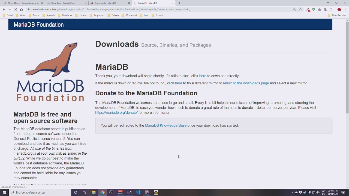Close the Downloads - MariaDB tab
The height and width of the screenshot is (196, 349).
pos(129,3)
